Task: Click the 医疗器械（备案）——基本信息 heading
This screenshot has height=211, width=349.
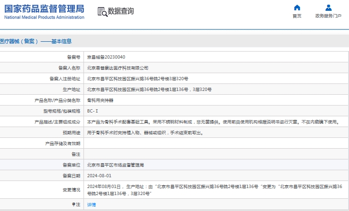Action: pos(36,41)
